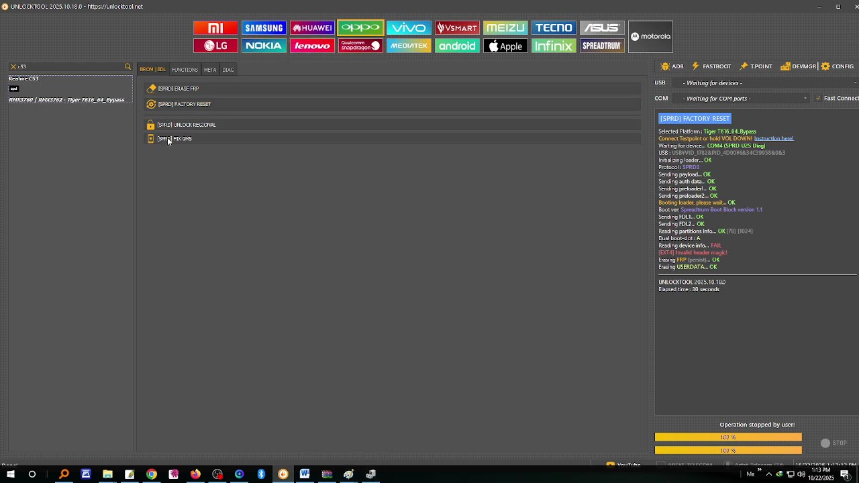Select the MediaTek brand logo
The width and height of the screenshot is (859, 483).
[x=409, y=46]
